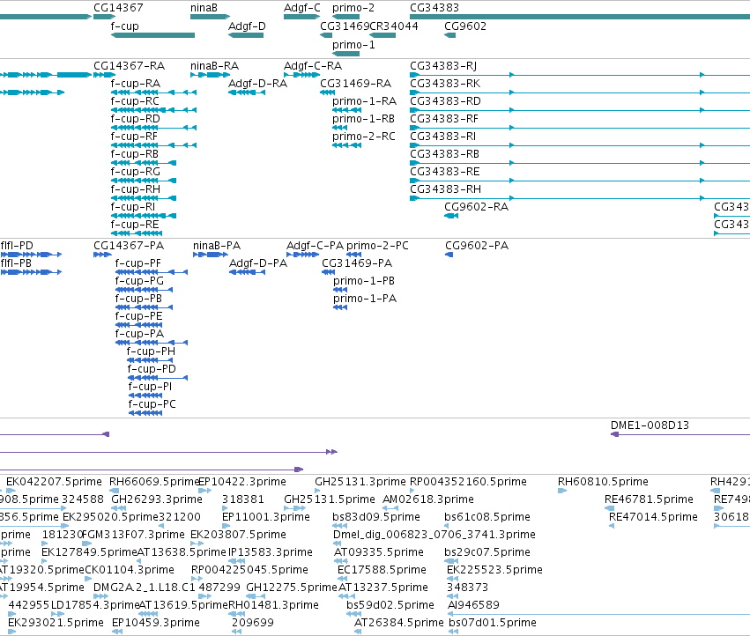Viewport: 750px width, 636px height.
Task: Select the CG34383-RK transcript
Action: 580,92
